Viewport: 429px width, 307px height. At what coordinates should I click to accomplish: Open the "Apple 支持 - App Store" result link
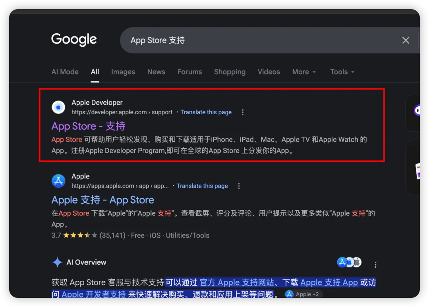[102, 200]
